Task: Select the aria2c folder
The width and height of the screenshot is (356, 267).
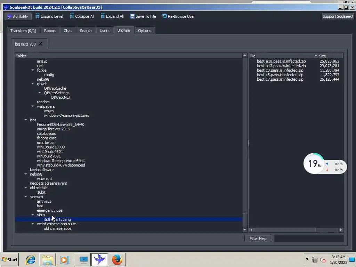Action: pos(42,61)
